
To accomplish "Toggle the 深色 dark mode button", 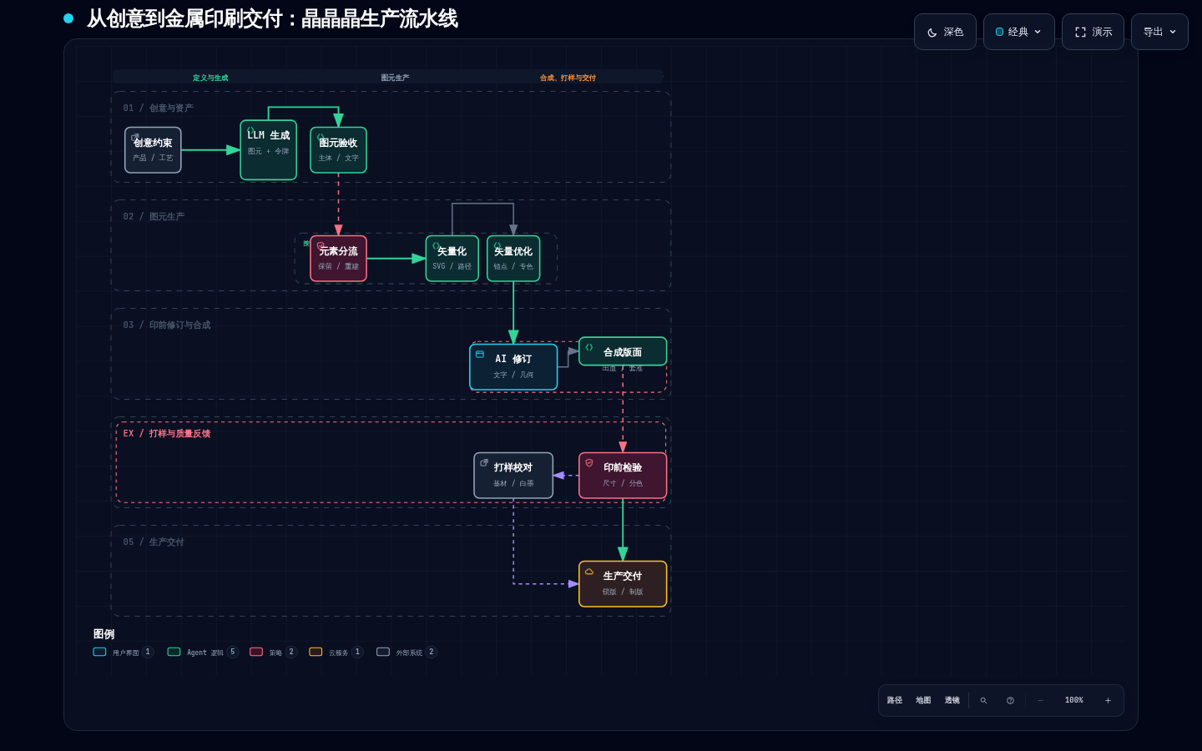I will (945, 32).
